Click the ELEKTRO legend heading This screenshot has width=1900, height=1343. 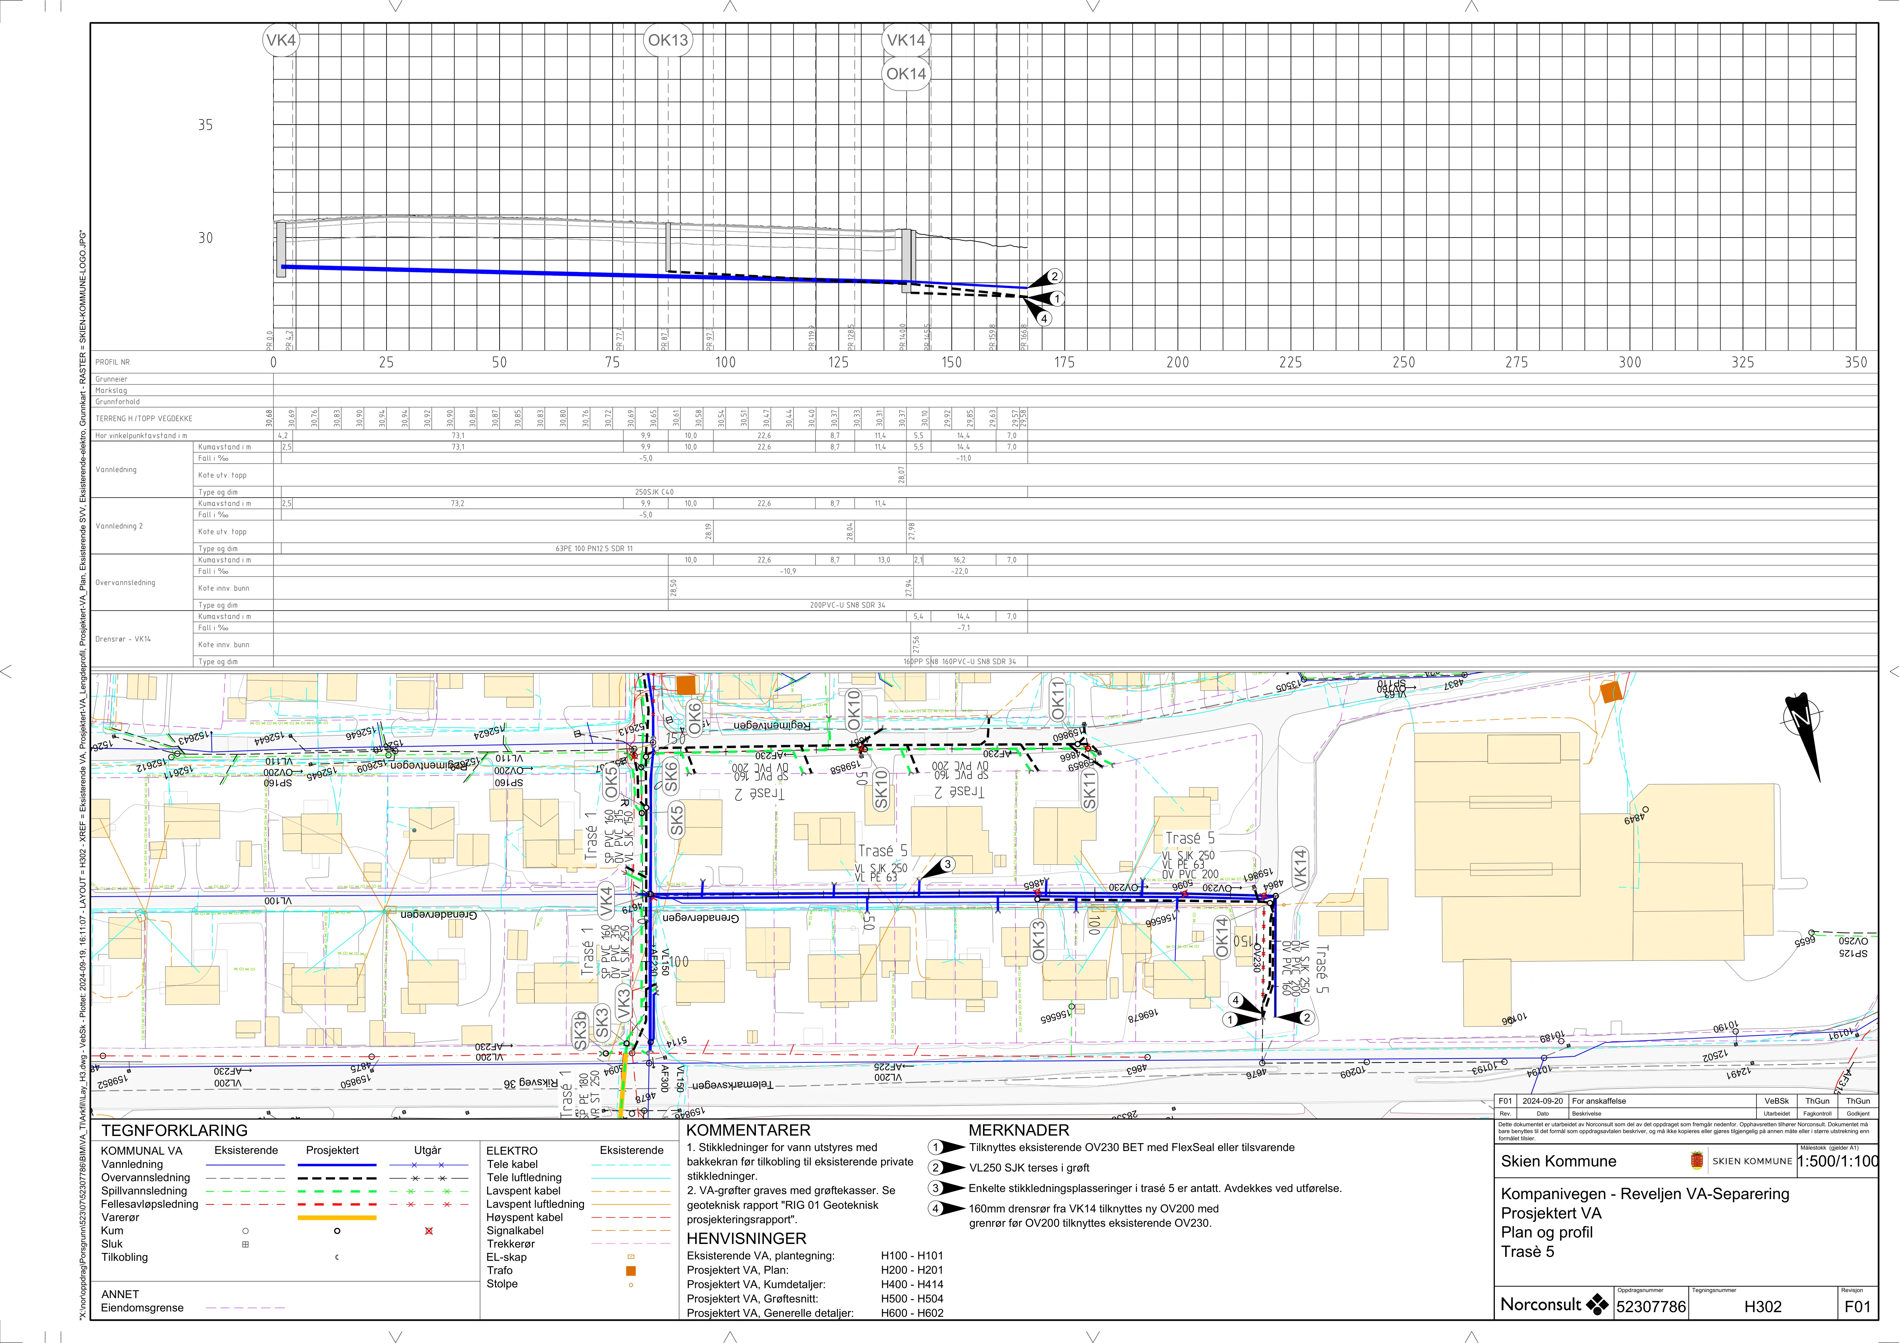[511, 1150]
